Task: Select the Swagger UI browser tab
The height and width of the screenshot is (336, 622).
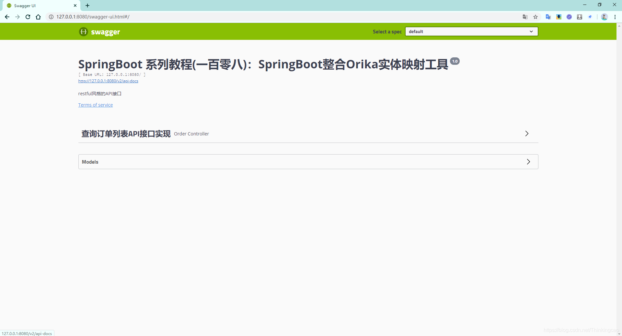Action: pos(41,6)
